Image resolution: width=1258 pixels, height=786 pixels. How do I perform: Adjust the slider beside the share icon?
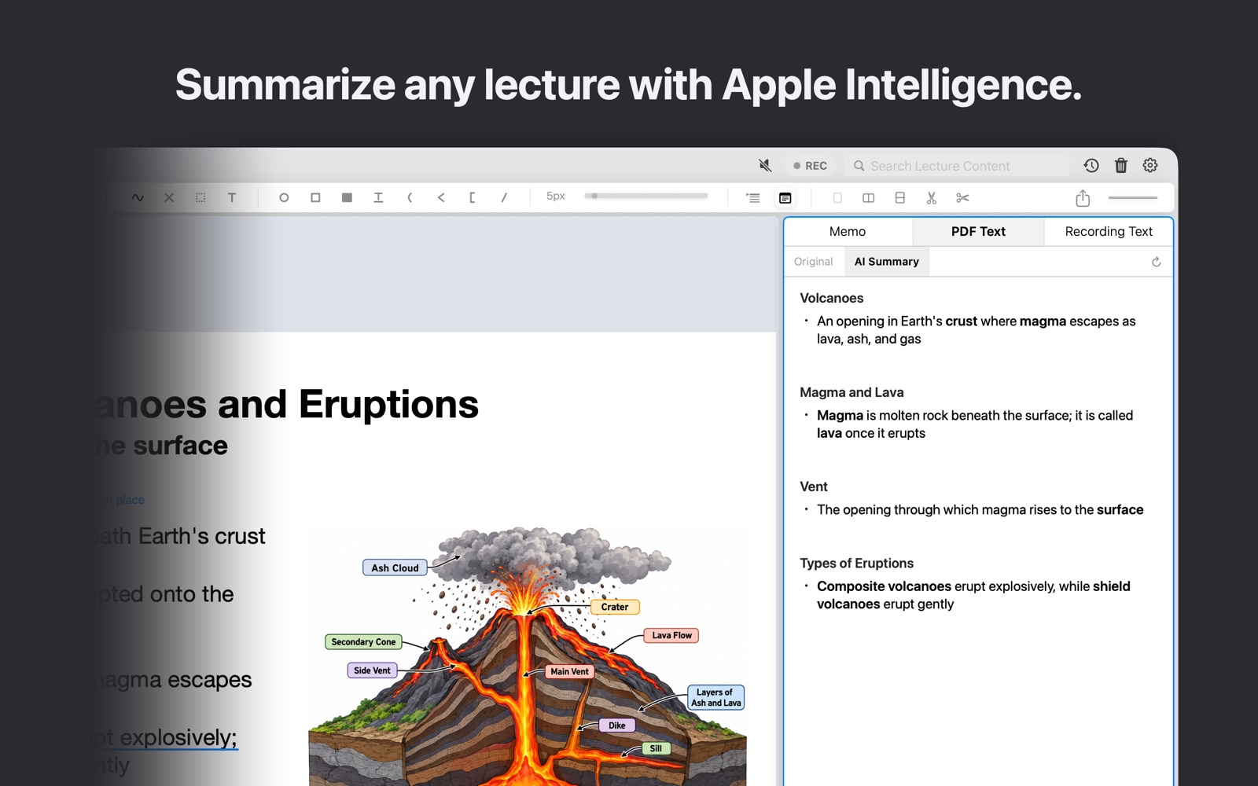click(1133, 198)
